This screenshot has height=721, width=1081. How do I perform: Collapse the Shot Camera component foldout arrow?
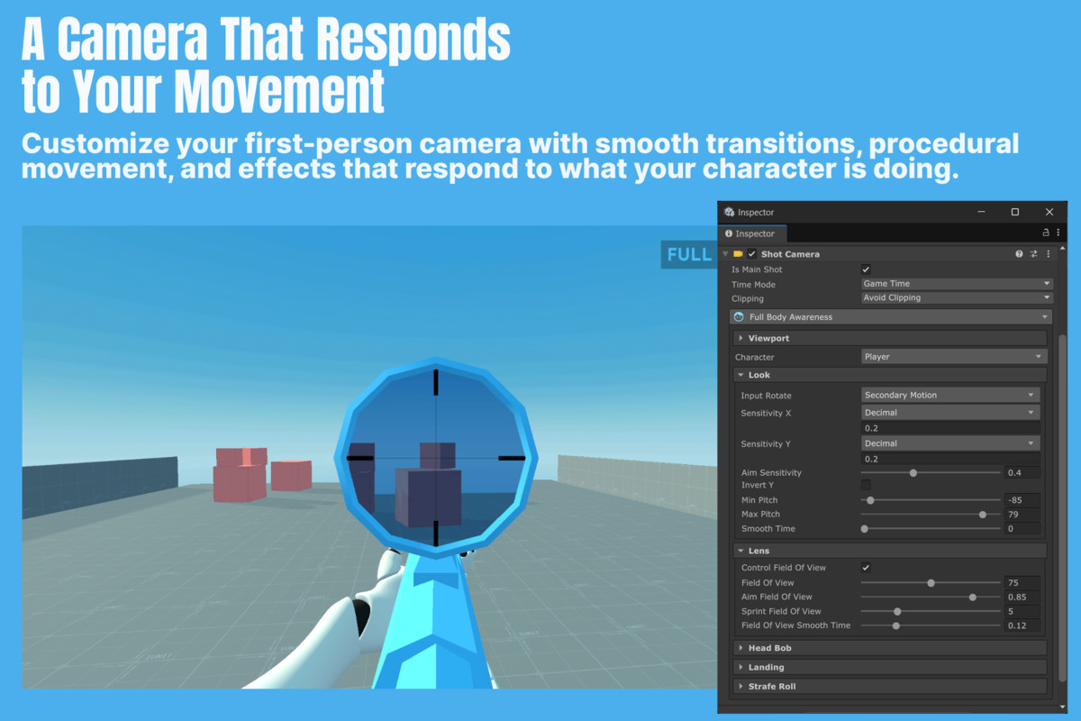[x=725, y=254]
